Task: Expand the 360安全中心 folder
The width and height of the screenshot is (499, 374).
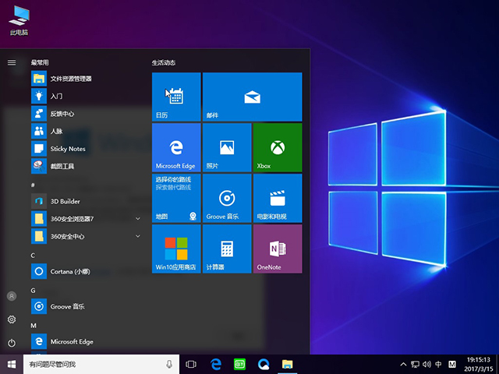Action: point(138,236)
